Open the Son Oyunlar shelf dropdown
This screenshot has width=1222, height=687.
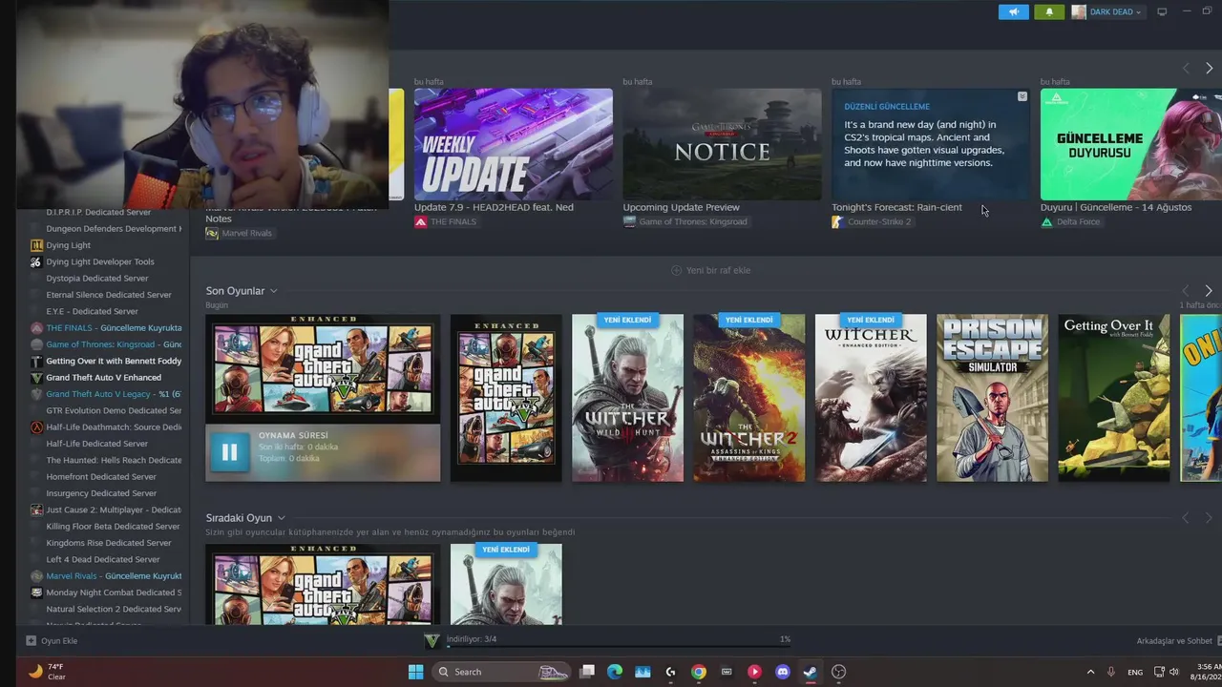[x=273, y=291]
